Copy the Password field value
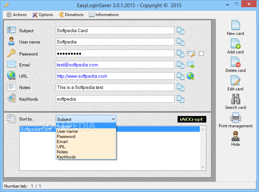Viewport: 259px width, 192px height. point(181,53)
